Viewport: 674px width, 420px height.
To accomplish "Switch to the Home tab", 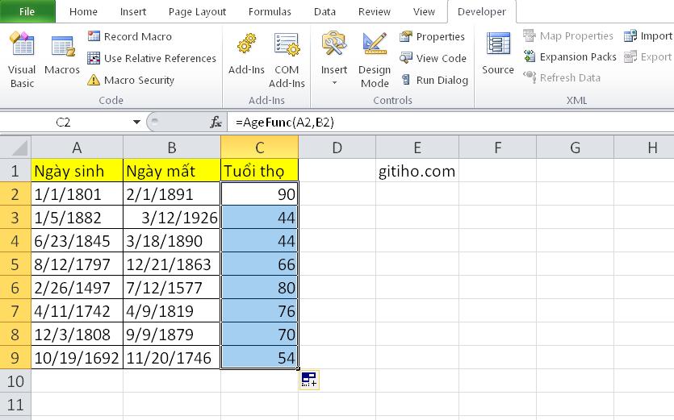I will coord(83,11).
